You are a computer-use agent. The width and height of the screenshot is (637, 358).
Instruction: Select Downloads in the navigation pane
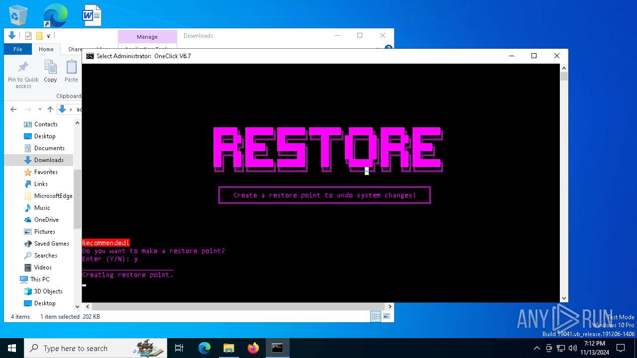[49, 160]
